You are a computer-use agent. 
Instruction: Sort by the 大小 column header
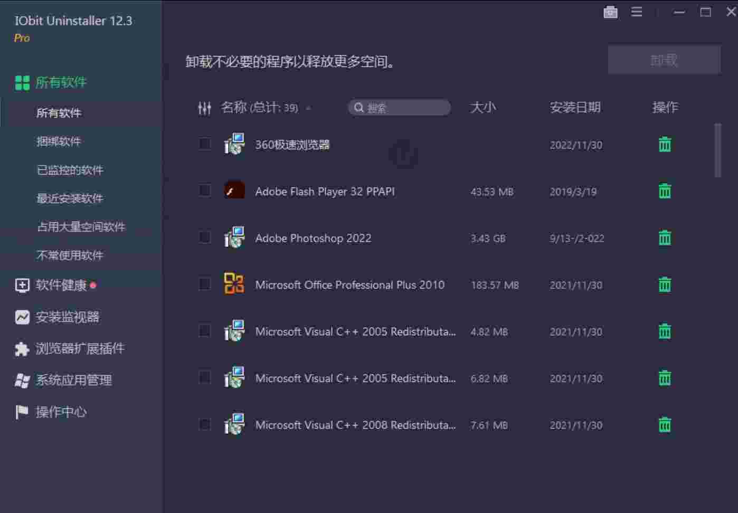pos(483,108)
